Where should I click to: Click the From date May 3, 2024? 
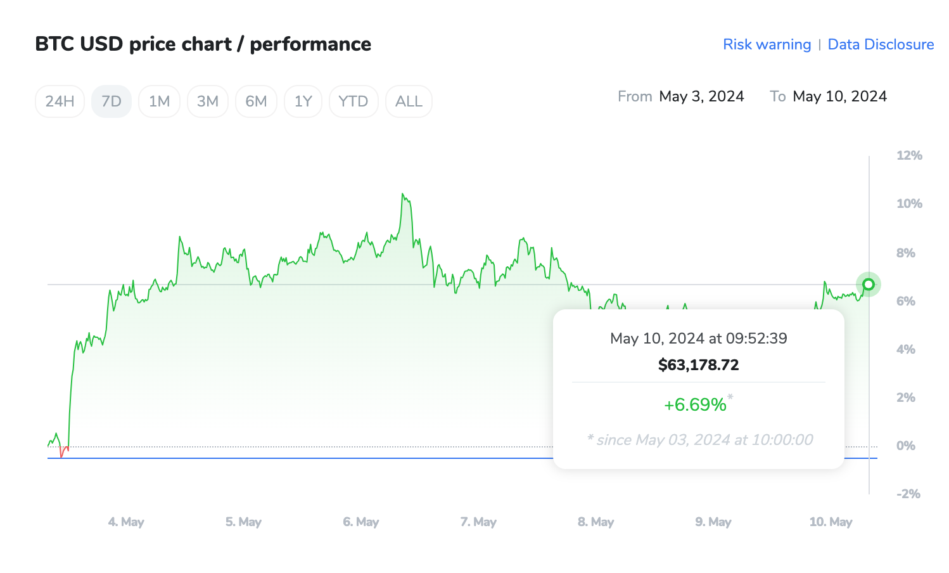tap(701, 96)
